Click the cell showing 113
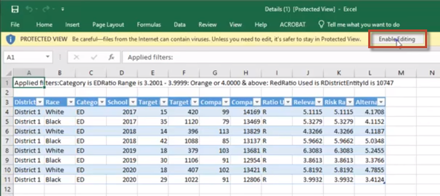The image size is (440, 196). (x=215, y=131)
